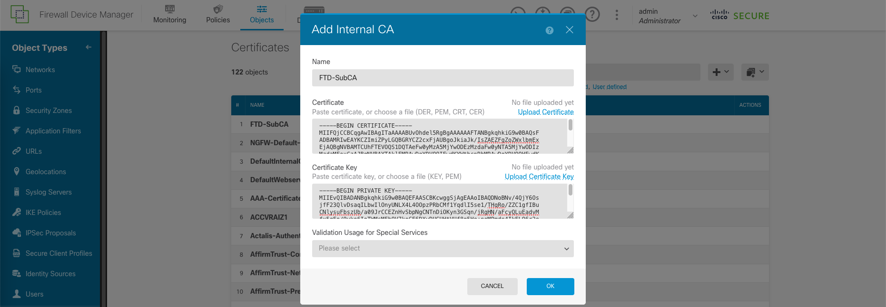This screenshot has width=886, height=307.
Task: Click Upload Certificate link
Action: coord(546,112)
